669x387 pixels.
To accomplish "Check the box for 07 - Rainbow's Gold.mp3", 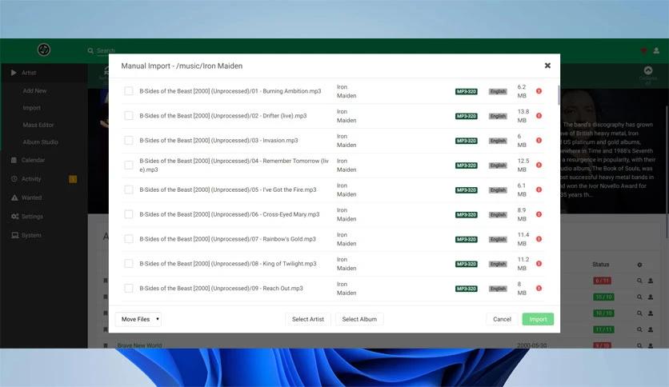I will tap(128, 239).
